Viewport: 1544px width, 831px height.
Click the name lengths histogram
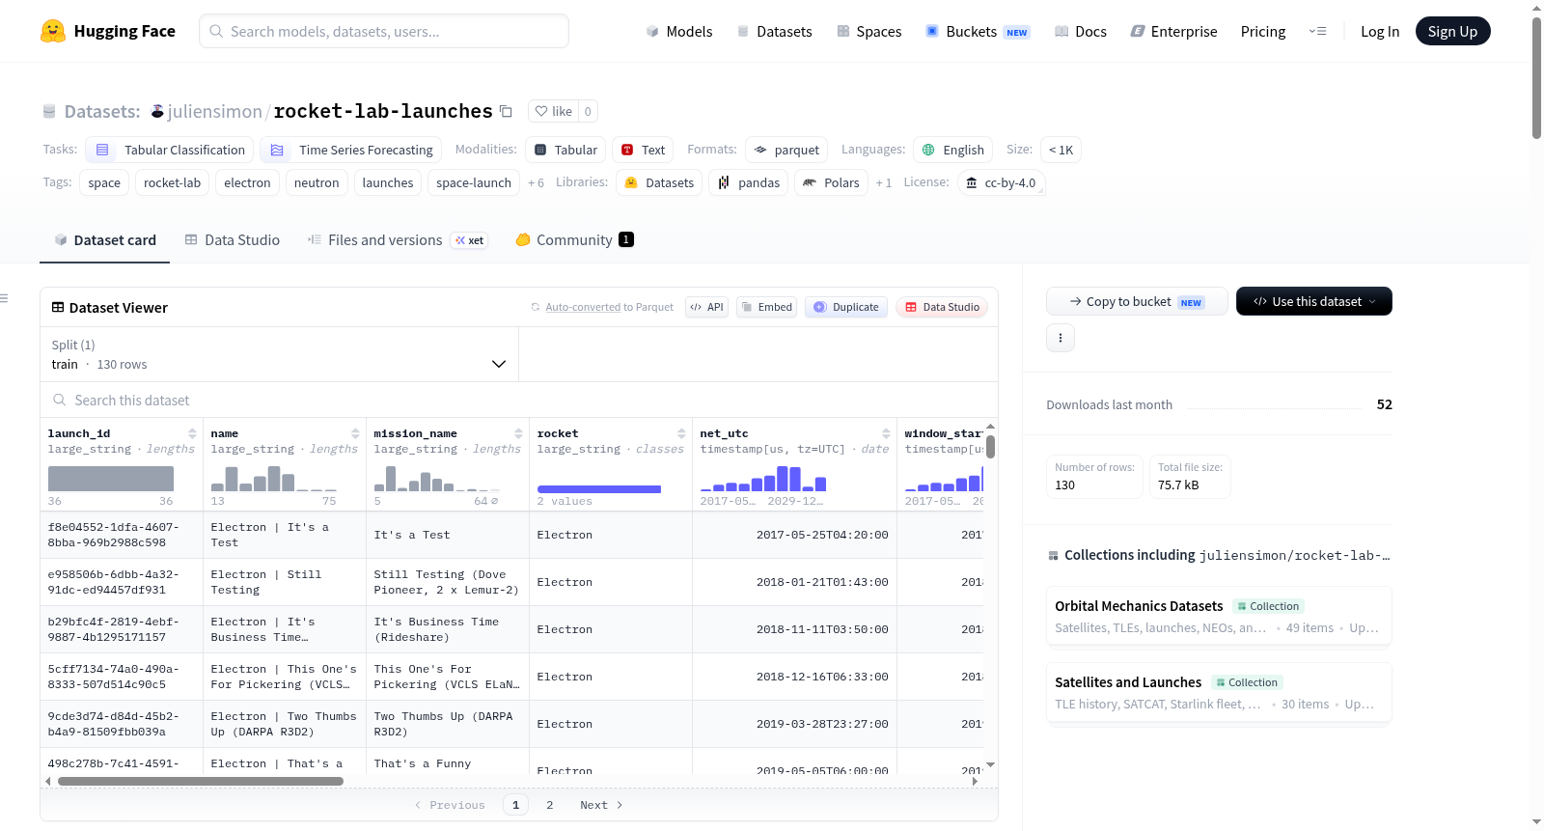(x=274, y=479)
